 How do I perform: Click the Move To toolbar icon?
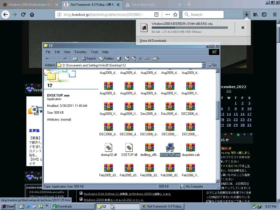click(127, 59)
